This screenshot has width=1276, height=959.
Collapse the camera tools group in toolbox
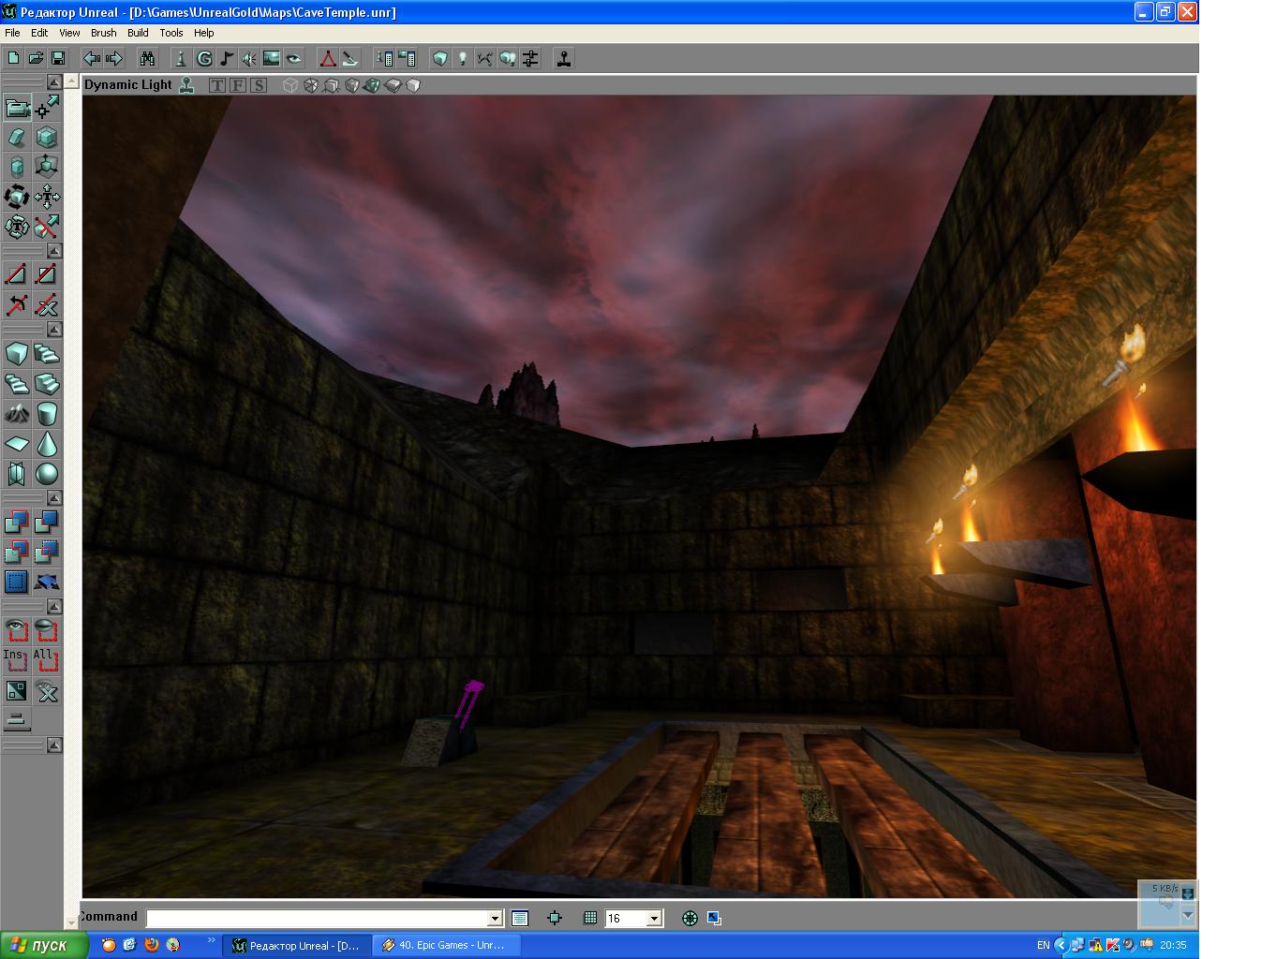[54, 82]
